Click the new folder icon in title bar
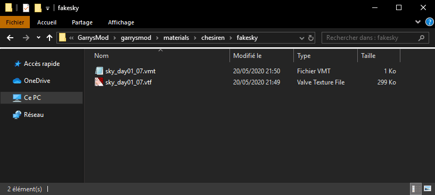Viewport: 435px width, 195px height. coord(38,8)
